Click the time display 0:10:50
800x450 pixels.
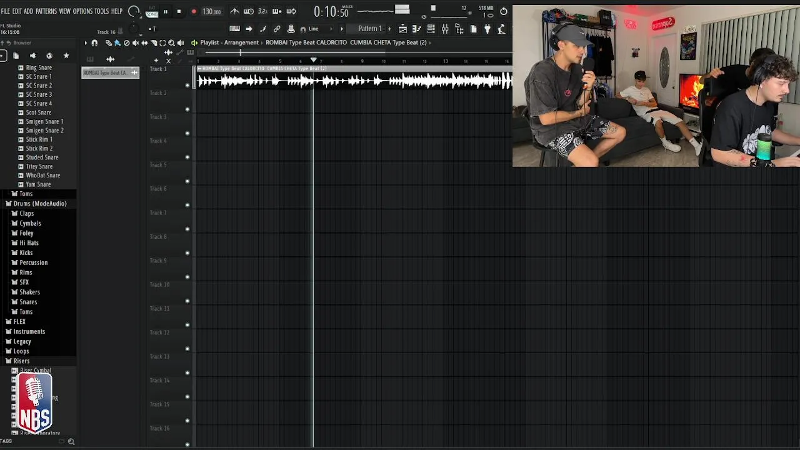[x=331, y=12]
